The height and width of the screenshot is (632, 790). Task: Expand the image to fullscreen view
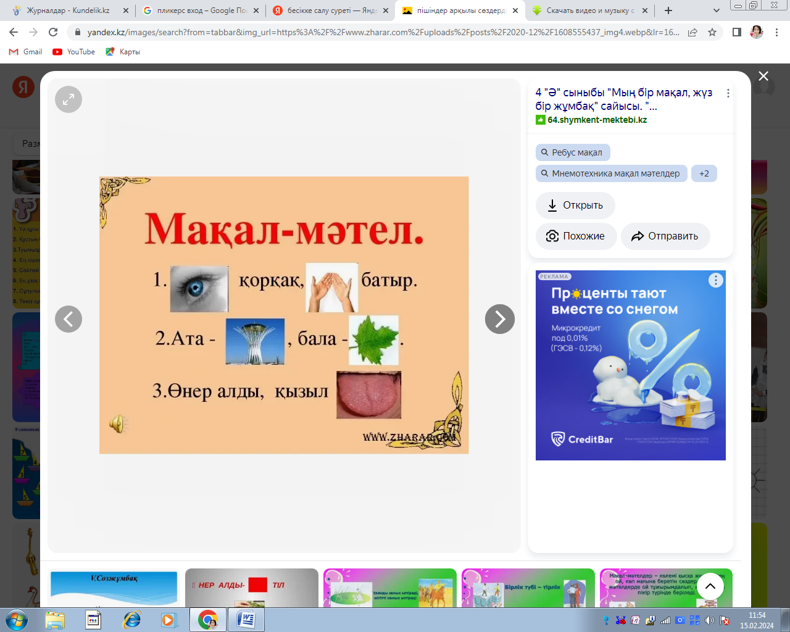pos(69,99)
